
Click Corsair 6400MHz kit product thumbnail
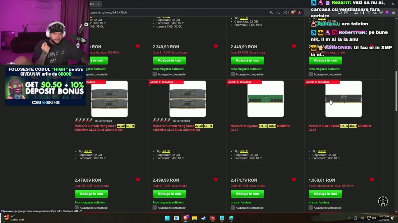tap(187, 99)
